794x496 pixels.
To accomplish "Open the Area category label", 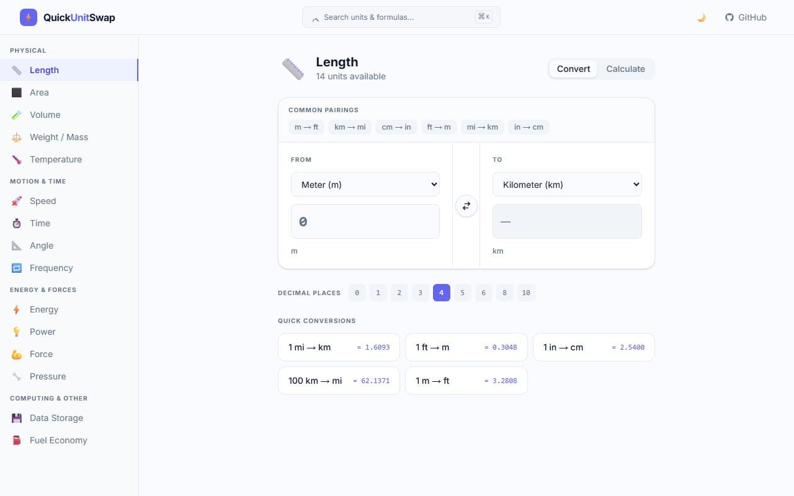I will 39,92.
